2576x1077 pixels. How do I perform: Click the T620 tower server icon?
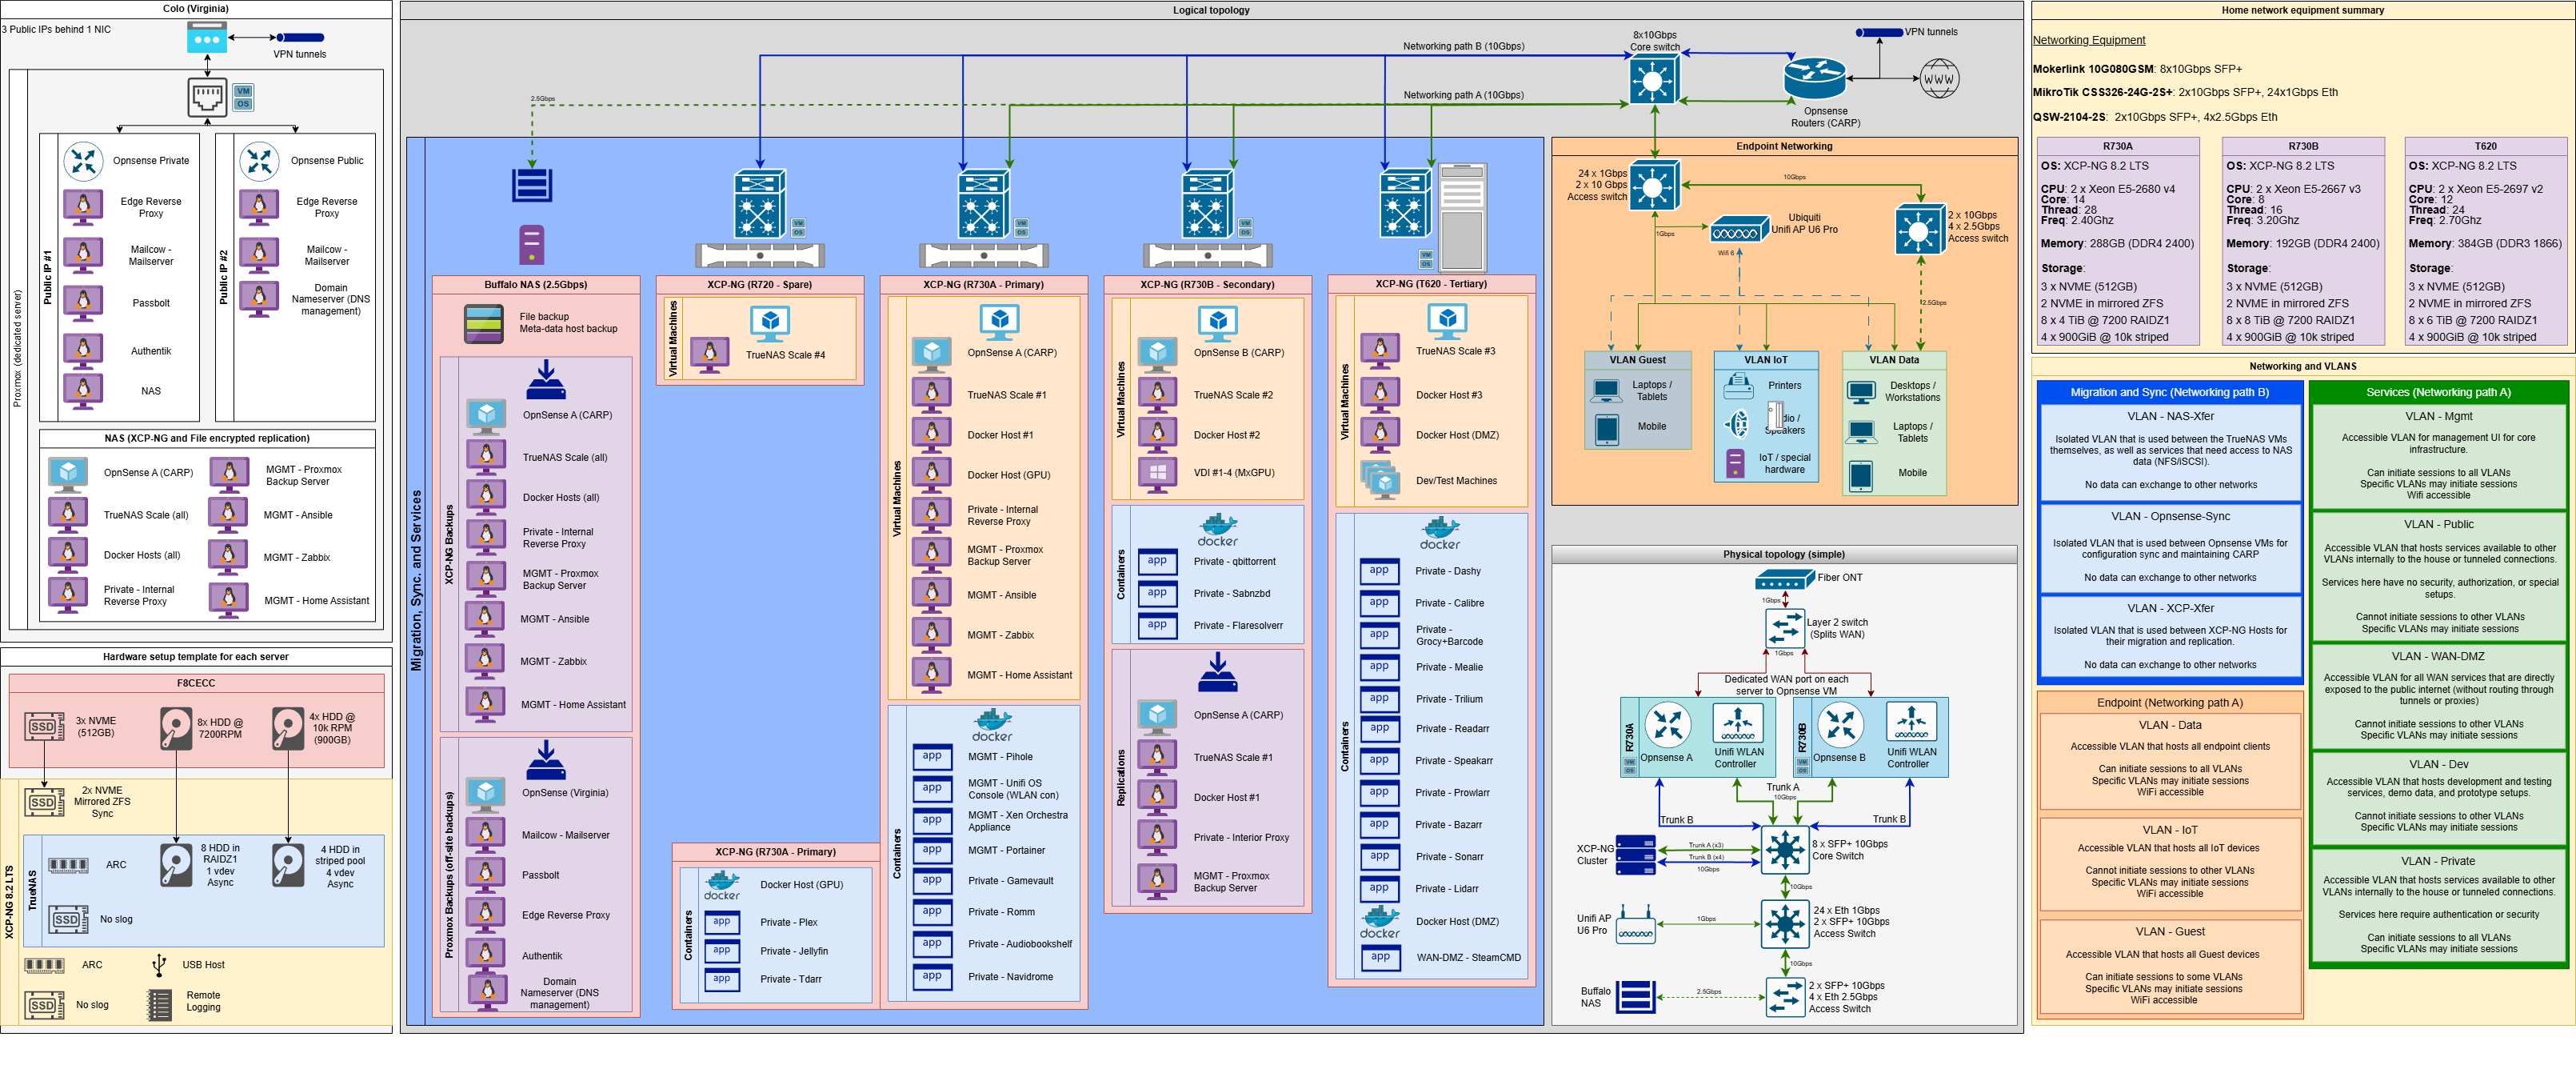[1462, 217]
